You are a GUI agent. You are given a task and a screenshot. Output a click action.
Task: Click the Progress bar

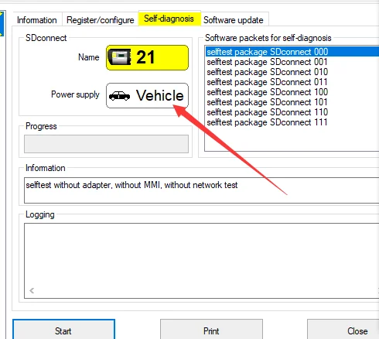(106, 144)
